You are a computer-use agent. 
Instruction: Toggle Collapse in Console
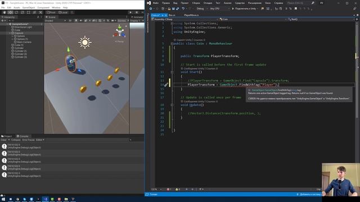pos(16,140)
